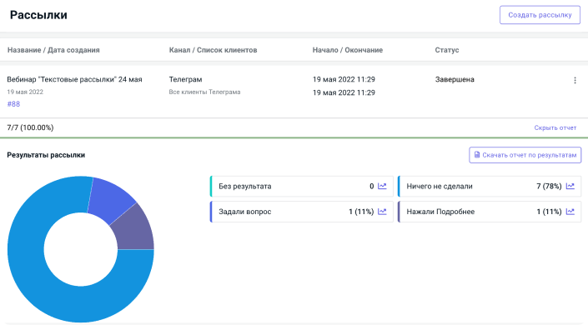Click the Статус column header
This screenshot has height=325, width=588.
tap(446, 50)
